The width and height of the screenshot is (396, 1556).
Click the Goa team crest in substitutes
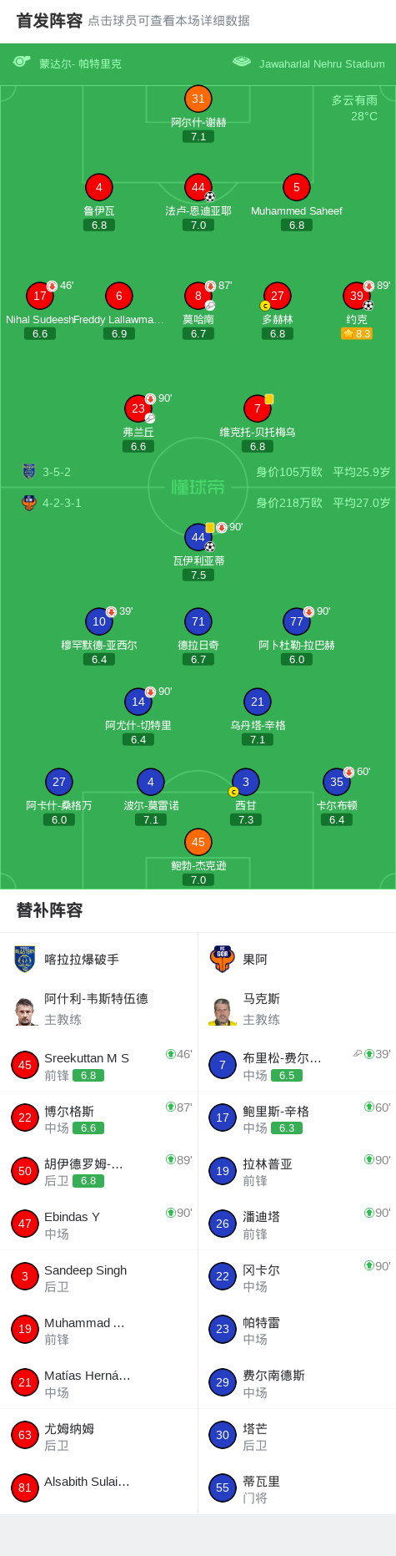[223, 959]
